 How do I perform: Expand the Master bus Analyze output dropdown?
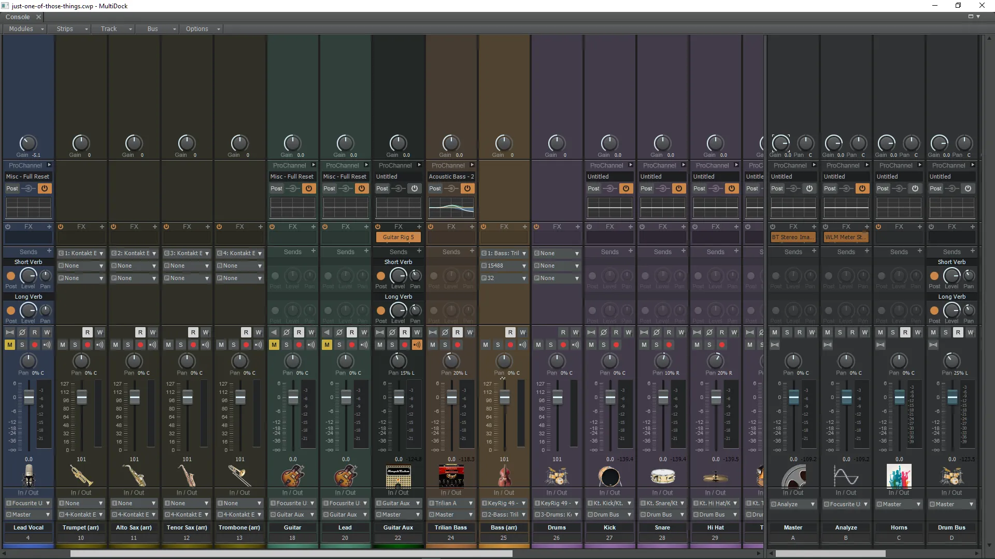click(x=793, y=504)
